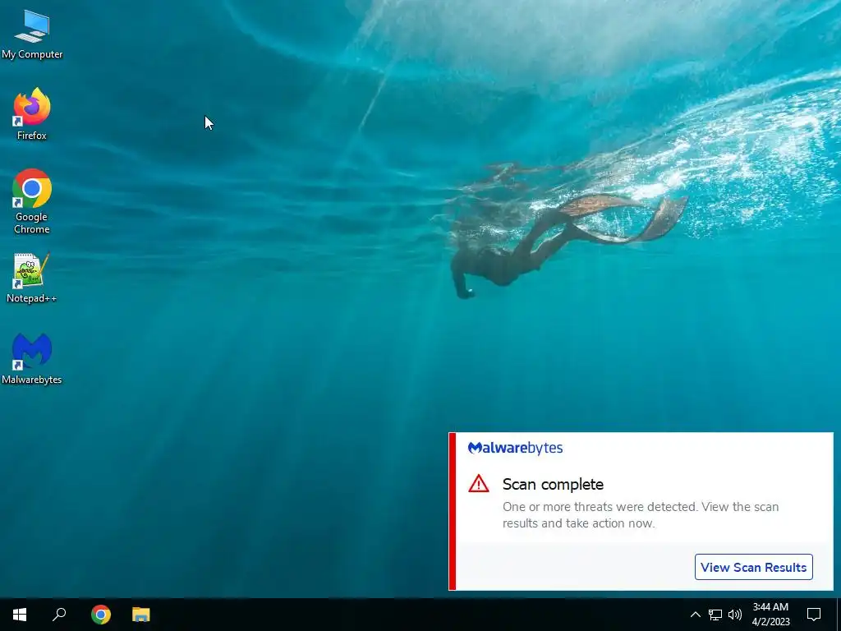Open taskbar search magnifier

click(59, 615)
